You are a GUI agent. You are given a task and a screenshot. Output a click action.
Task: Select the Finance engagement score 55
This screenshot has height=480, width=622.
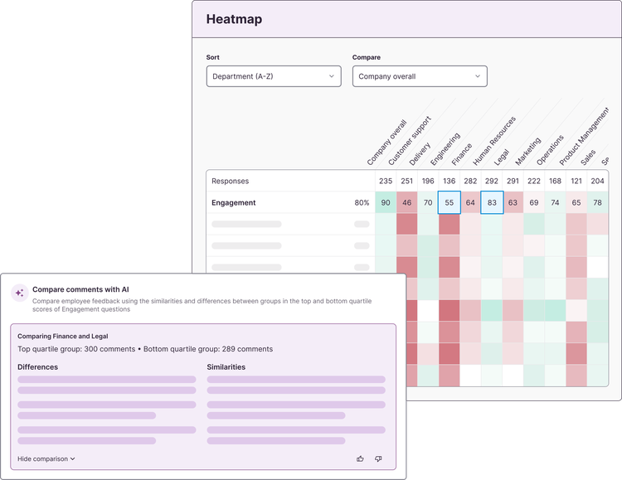pyautogui.click(x=449, y=202)
